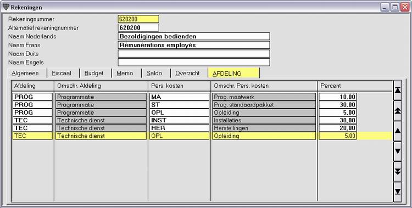This screenshot has height=208, width=412.
Task: Click the empty Naam Duits field
Action: 194,54
